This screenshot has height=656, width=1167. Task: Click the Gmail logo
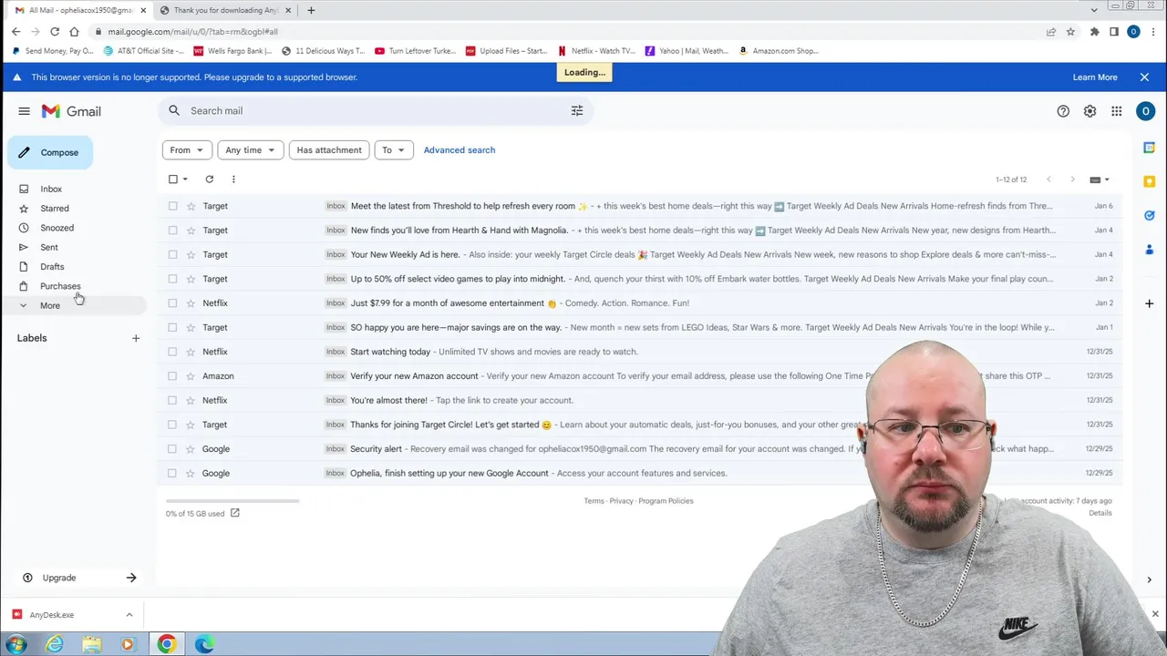pyautogui.click(x=71, y=111)
